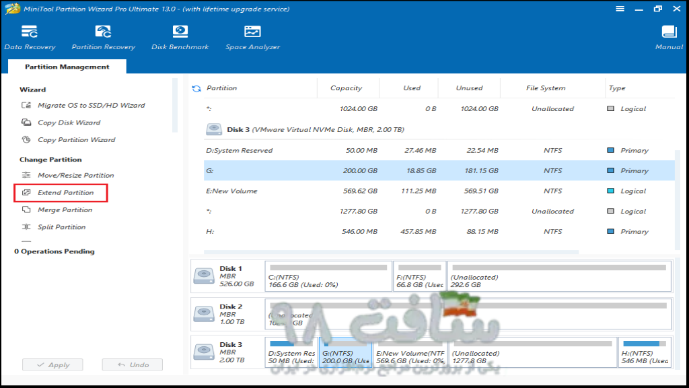Launch Partition Recovery icon
Viewport: 689px width, 388px height.
[103, 32]
